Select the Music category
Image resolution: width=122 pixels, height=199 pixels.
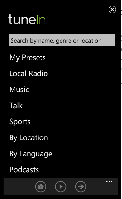19,90
